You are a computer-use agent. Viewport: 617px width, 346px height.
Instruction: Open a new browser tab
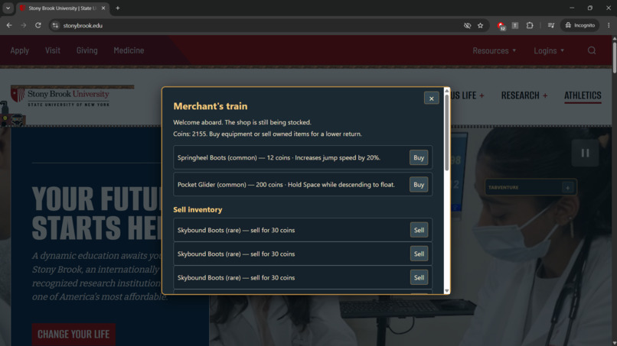point(118,8)
